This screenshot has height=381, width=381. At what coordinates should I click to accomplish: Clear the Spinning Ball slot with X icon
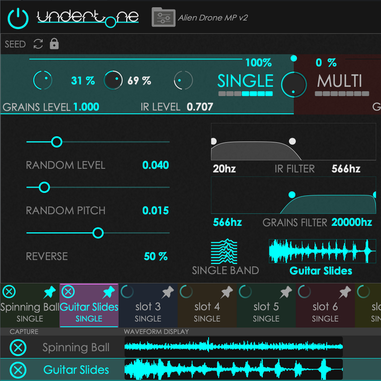click(9, 291)
